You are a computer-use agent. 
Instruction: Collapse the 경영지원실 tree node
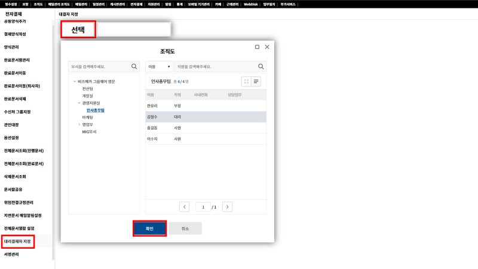point(79,103)
